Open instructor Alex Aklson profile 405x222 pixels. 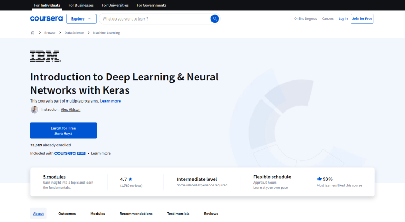pyautogui.click(x=71, y=109)
